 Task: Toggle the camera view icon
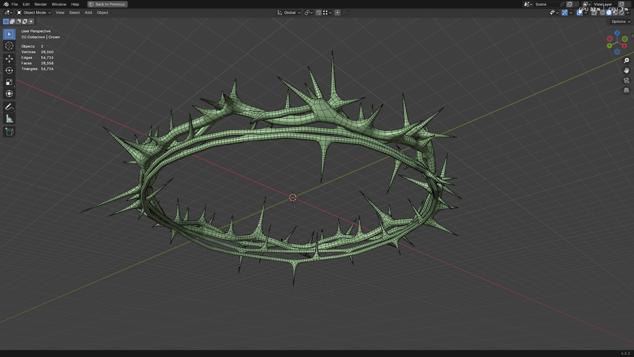(626, 80)
